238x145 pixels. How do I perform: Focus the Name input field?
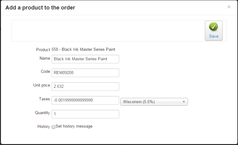(85, 59)
